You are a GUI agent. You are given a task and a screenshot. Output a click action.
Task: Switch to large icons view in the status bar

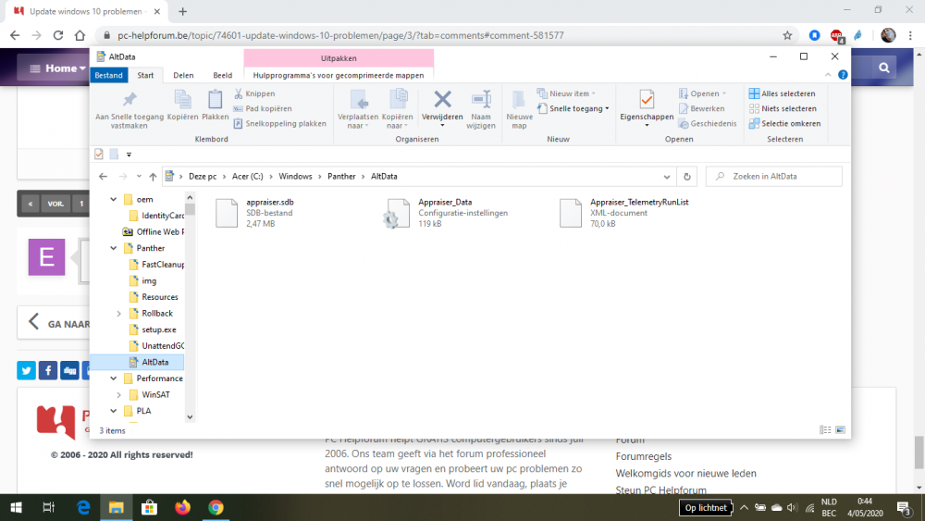[840, 430]
